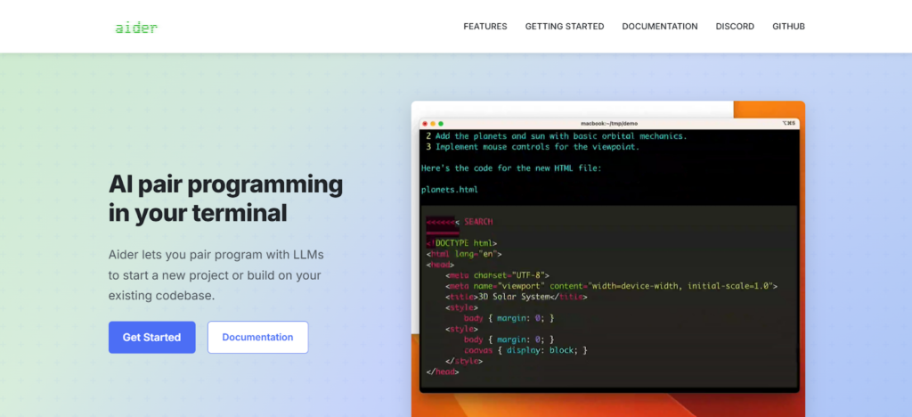This screenshot has height=417, width=912.
Task: Click the planets.html filename in the terminal
Action: point(450,189)
